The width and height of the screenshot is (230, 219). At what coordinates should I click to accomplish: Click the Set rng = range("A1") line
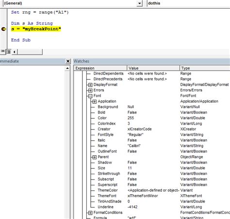(x=40, y=12)
